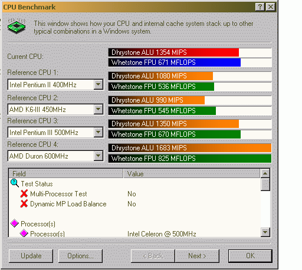Close the CPU Benchmark window
Image resolution: width=302 pixels, height=270 pixels.
(271, 7)
